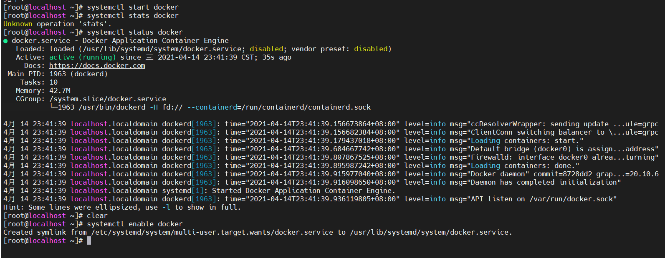Click the cursor block at the last prompt
The image size is (665, 258).
[x=89, y=240]
